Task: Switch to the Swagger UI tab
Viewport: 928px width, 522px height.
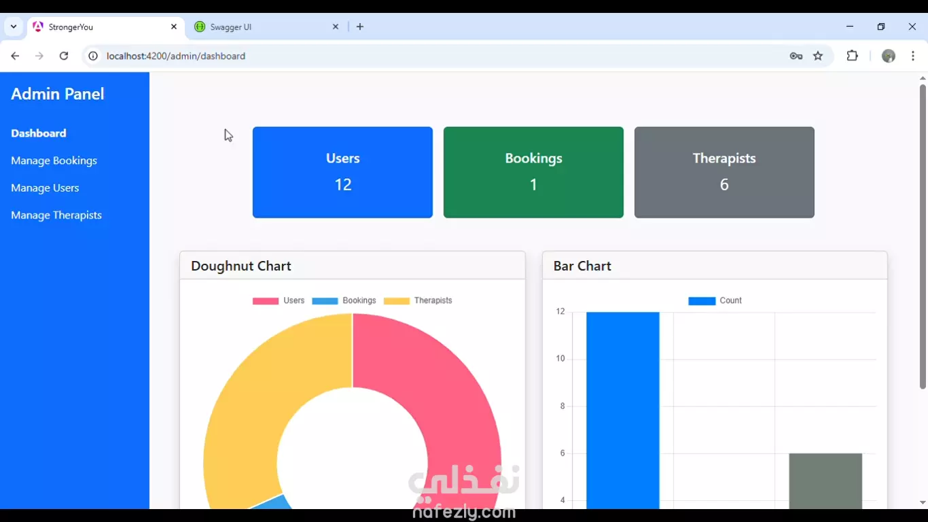Action: pos(265,27)
